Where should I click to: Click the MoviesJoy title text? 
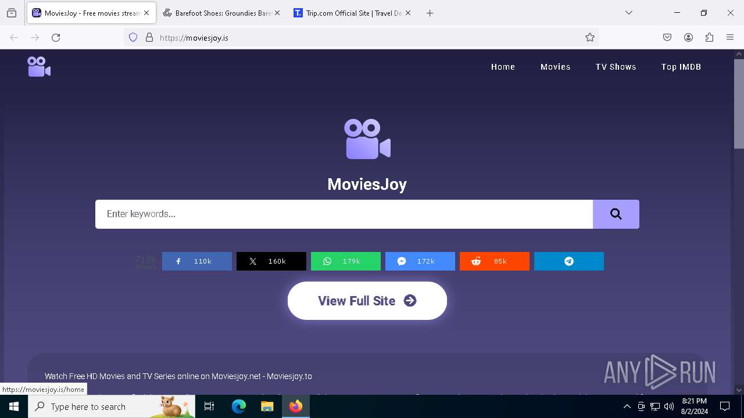click(367, 184)
